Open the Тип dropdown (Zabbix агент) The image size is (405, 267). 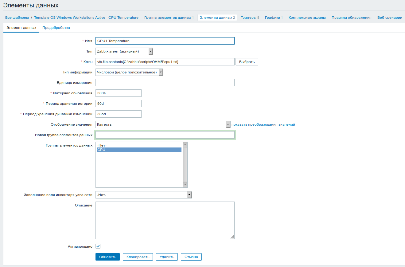pyautogui.click(x=124, y=51)
